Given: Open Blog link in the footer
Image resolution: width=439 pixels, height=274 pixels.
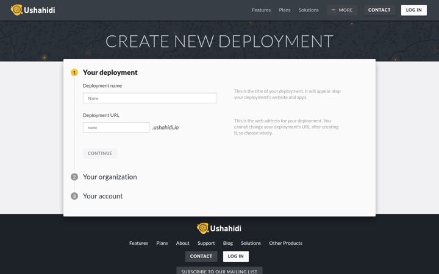Looking at the screenshot, I should [x=228, y=243].
